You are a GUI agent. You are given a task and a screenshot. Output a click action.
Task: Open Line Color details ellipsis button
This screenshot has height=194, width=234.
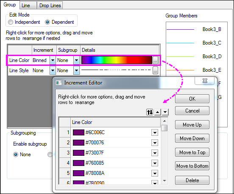click(x=155, y=60)
